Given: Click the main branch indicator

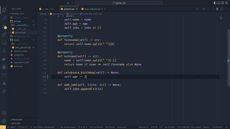Looking at the screenshot, I should click(11, 127).
